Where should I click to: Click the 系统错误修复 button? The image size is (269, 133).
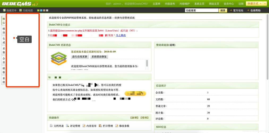point(99,57)
